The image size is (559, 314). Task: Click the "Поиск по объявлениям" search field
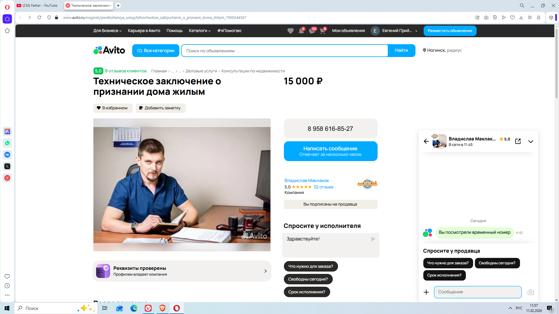coord(284,51)
